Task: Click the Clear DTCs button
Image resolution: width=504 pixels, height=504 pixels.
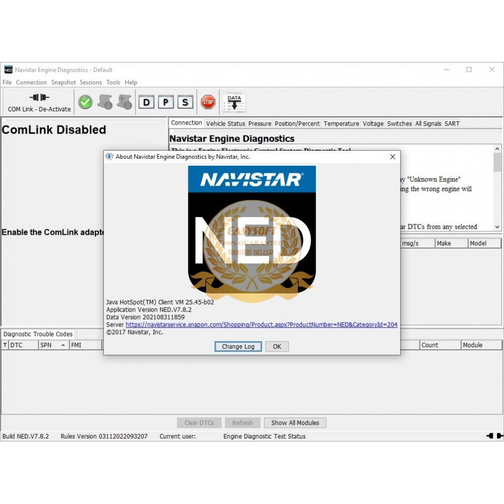Action: point(199,423)
